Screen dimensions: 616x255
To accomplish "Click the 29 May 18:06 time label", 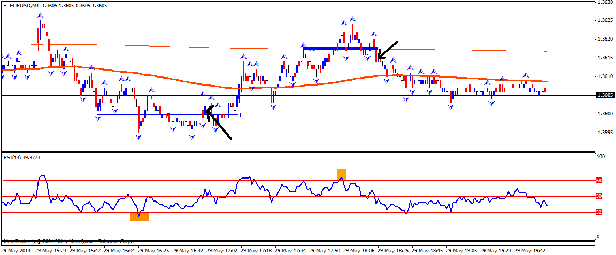I will (359, 250).
